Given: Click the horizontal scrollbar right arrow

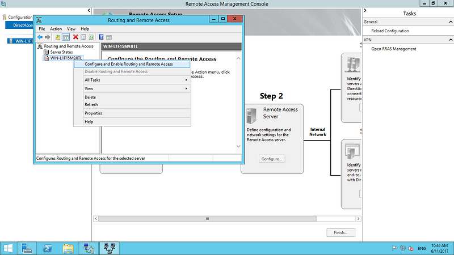Looking at the screenshot, I should [358, 219].
